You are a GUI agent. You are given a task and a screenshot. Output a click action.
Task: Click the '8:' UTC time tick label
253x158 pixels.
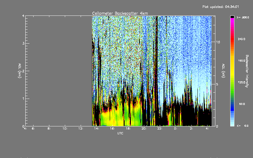(x=49, y=129)
